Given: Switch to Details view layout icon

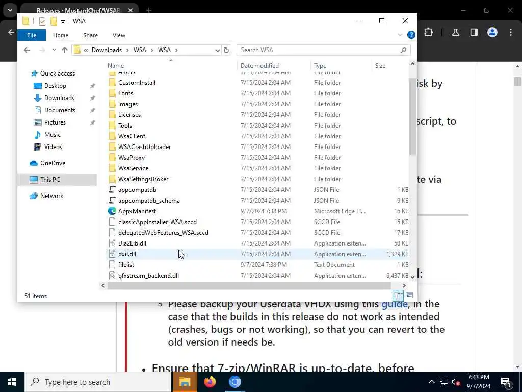Looking at the screenshot, I should tap(398, 296).
